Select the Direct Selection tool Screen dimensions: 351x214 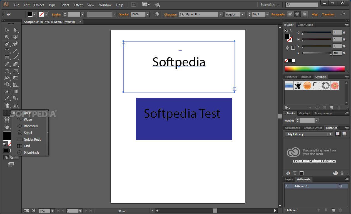point(15,30)
